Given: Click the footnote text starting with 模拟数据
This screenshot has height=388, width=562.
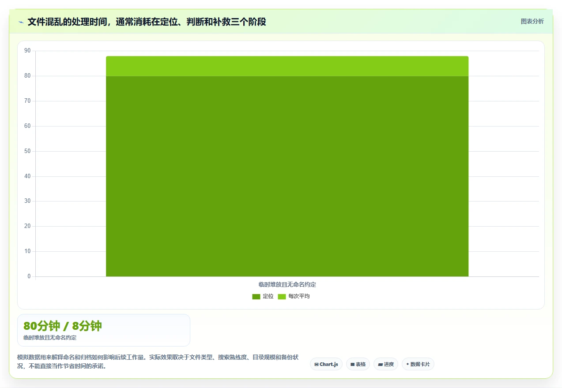Looking at the screenshot, I should point(158,362).
